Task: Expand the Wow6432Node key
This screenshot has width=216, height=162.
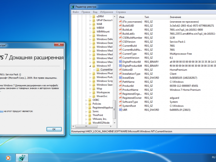Action: (86, 123)
